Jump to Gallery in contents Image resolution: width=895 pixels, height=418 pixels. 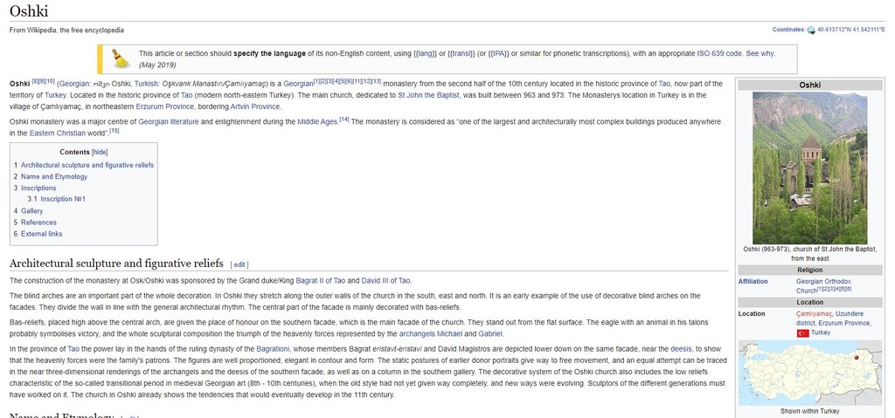(x=32, y=211)
